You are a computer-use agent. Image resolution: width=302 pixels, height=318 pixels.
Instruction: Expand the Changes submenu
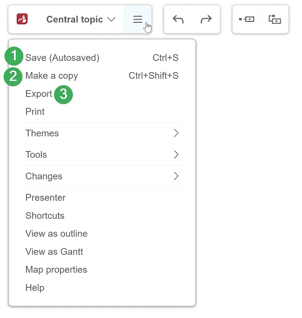click(x=102, y=176)
